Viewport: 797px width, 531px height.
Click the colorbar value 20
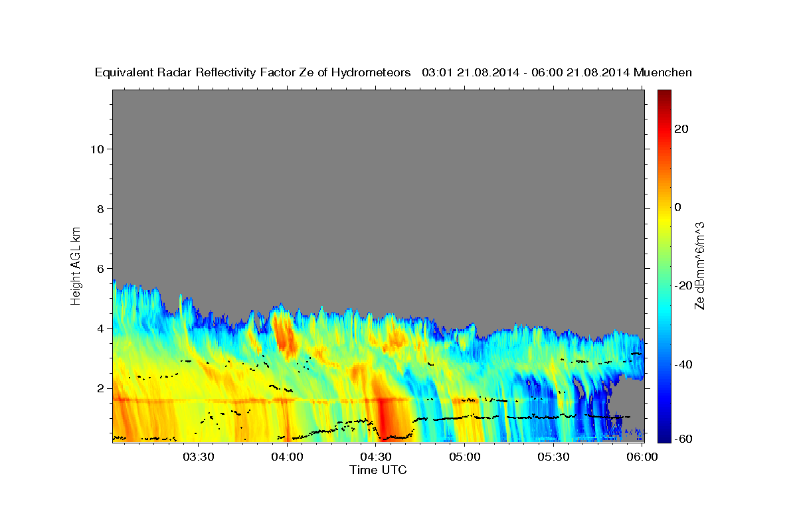pos(681,129)
